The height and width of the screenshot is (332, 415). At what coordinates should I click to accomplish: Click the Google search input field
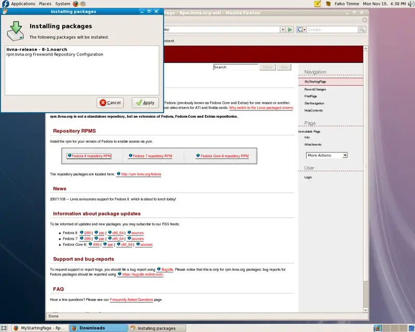pos(332,30)
